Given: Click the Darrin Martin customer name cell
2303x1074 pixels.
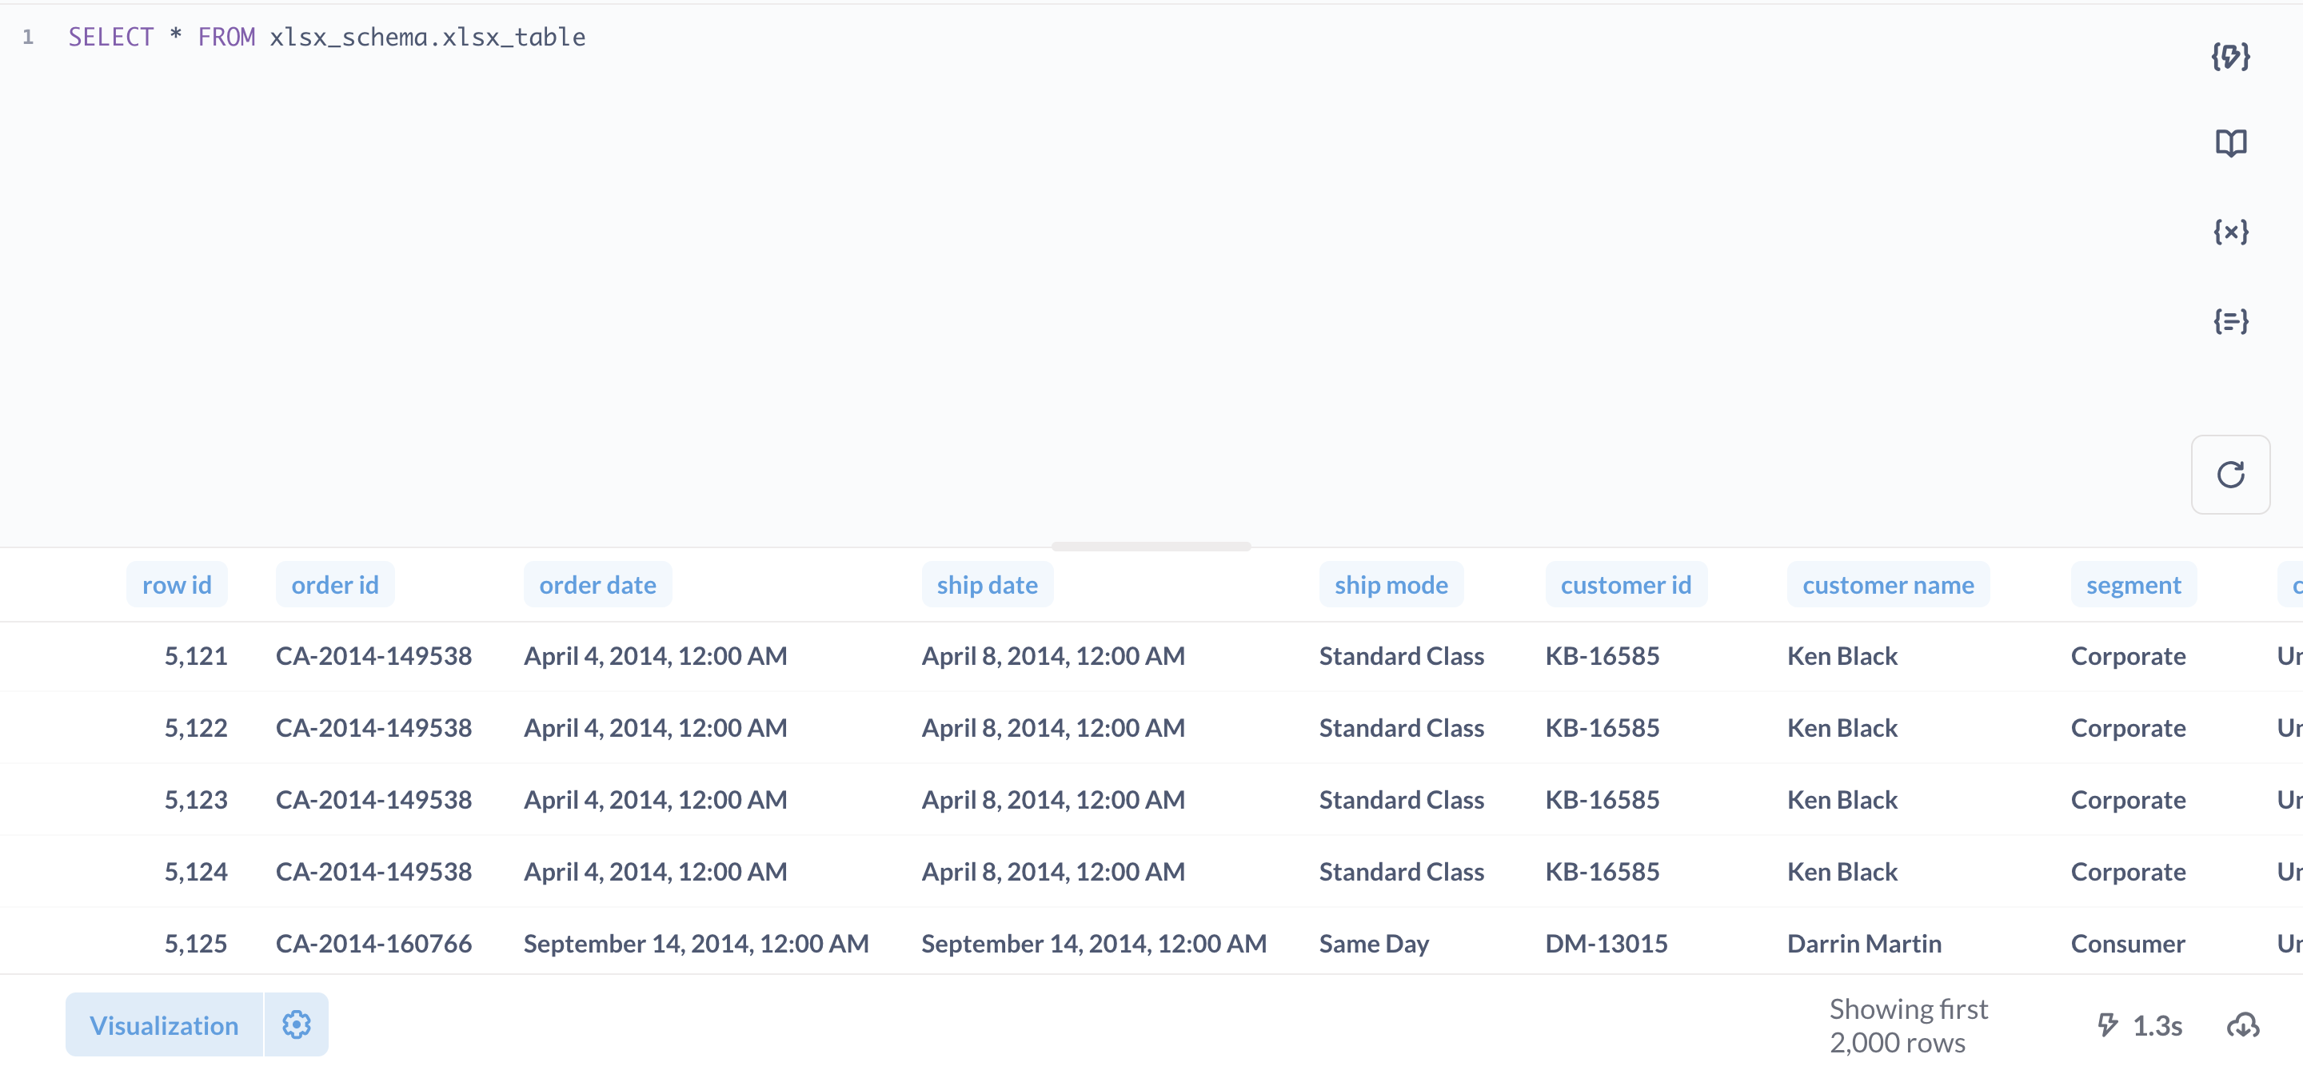Looking at the screenshot, I should click(1864, 944).
